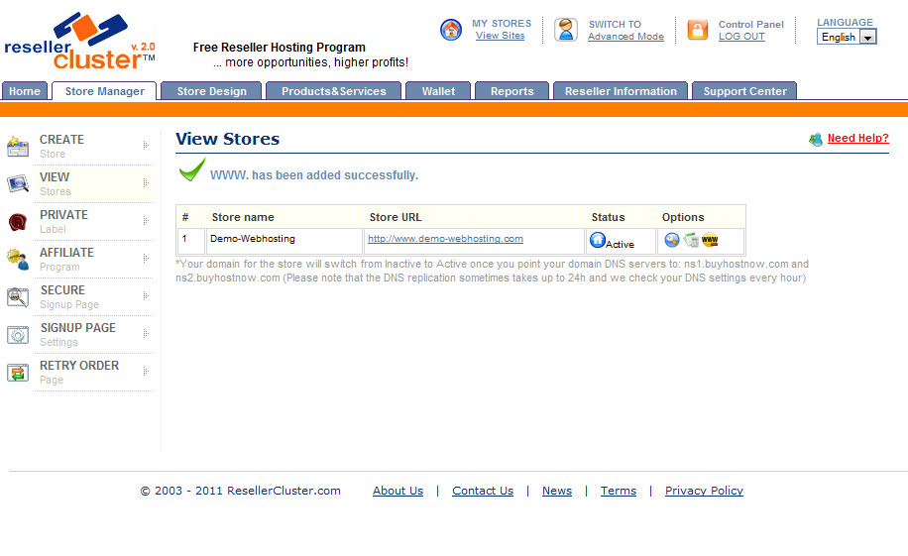The height and width of the screenshot is (556, 908).
Task: Click the Store name column header
Action: tap(243, 217)
